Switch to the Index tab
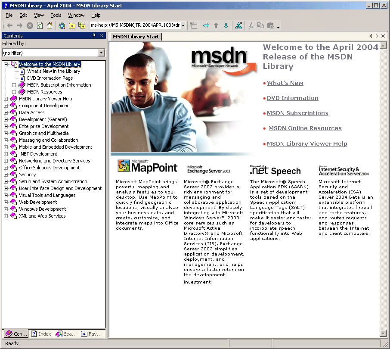This screenshot has width=390, height=349. (41, 334)
